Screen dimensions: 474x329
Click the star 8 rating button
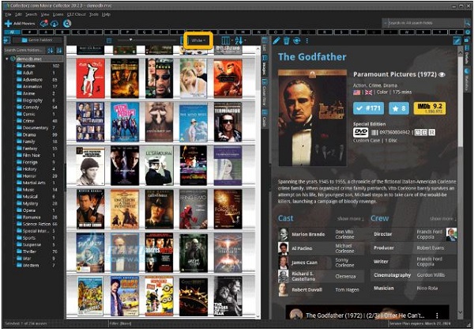click(x=398, y=108)
